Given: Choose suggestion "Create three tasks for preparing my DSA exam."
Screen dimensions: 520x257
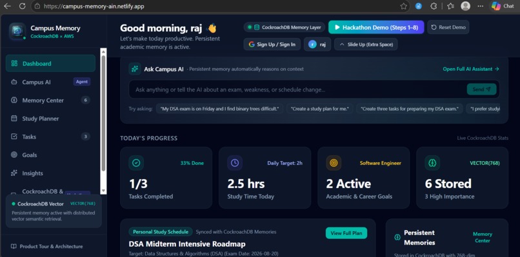Looking at the screenshot, I should (410, 109).
